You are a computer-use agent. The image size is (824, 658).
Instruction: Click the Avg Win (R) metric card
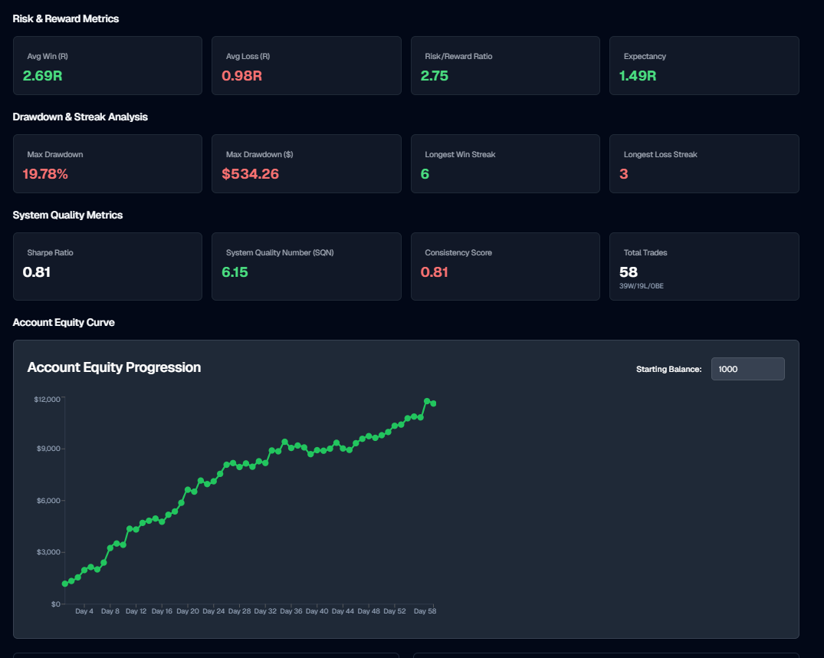pyautogui.click(x=107, y=65)
